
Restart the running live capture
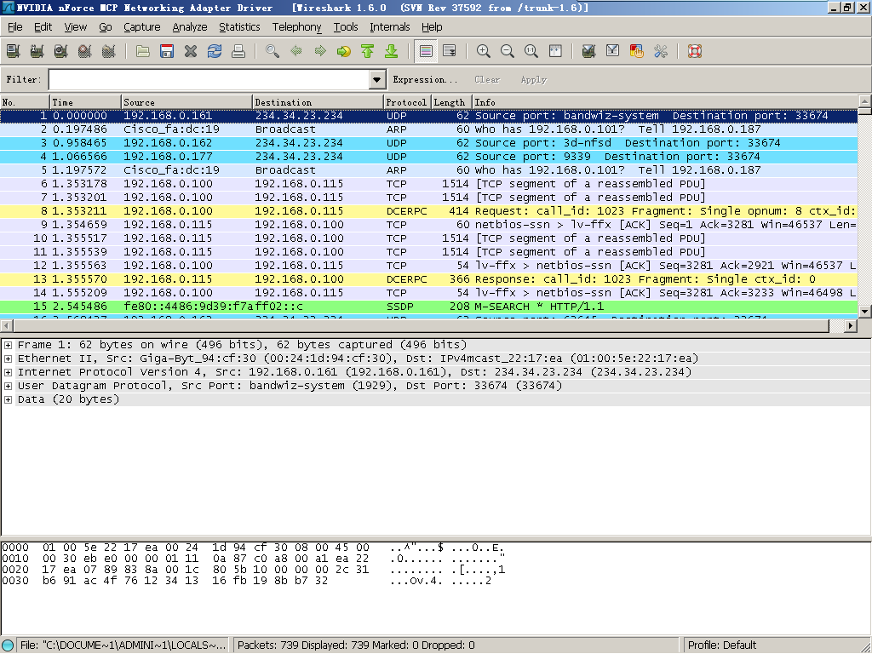pyautogui.click(x=109, y=52)
